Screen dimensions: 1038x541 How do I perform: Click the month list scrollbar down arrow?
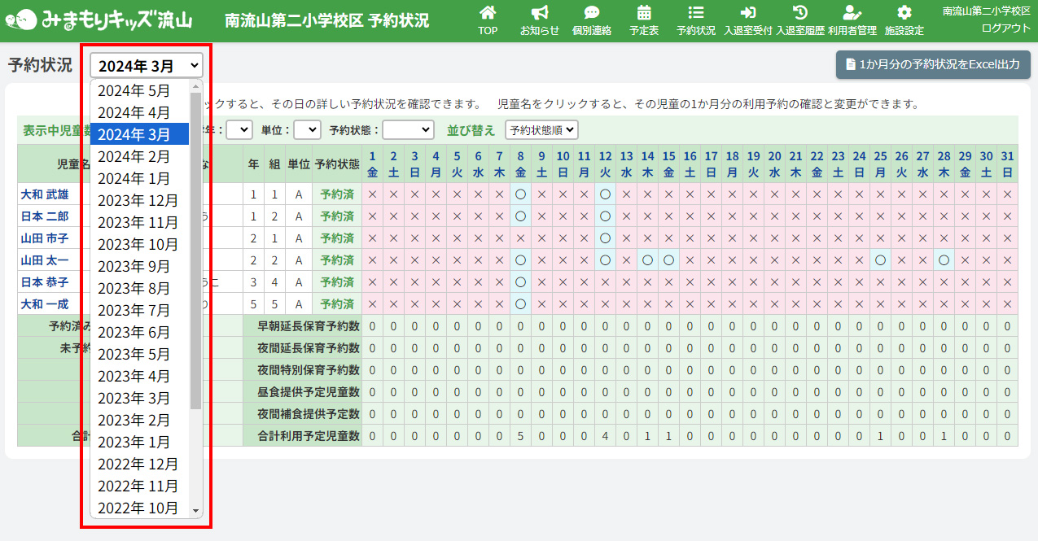(x=195, y=510)
